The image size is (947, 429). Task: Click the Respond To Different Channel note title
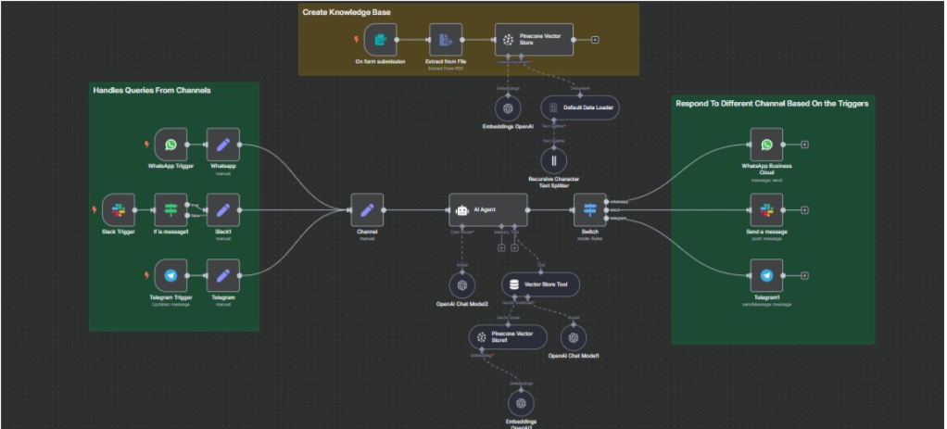coord(772,104)
